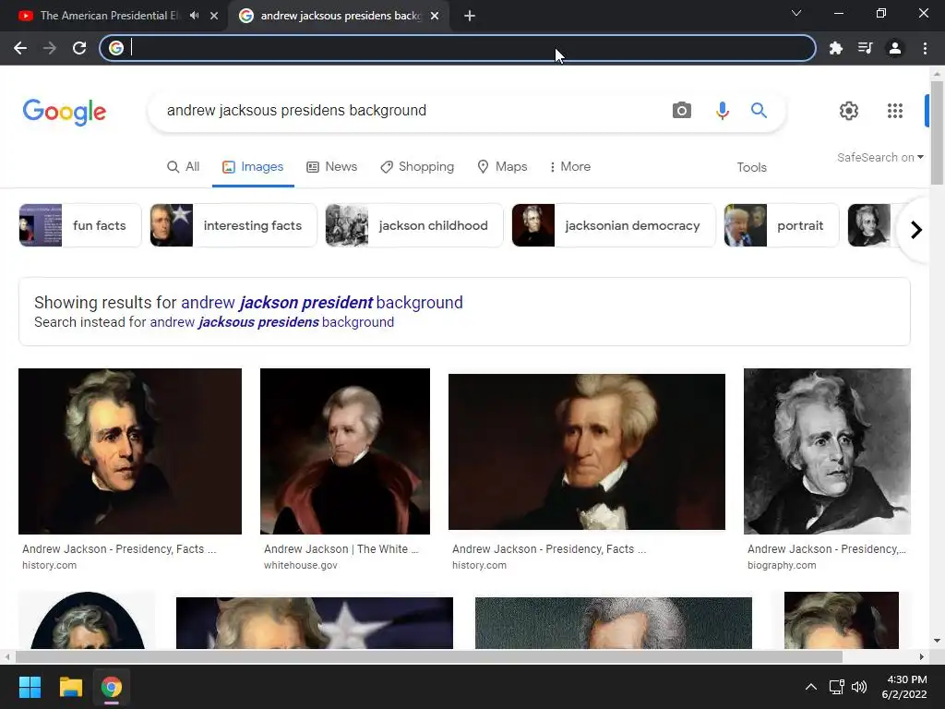
Task: Open the Chrome extensions puzzle icon
Action: [835, 48]
